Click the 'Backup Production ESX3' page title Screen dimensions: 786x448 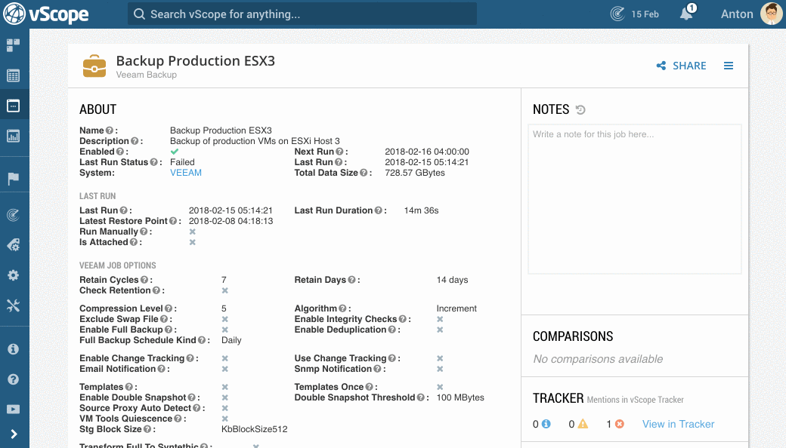click(196, 60)
